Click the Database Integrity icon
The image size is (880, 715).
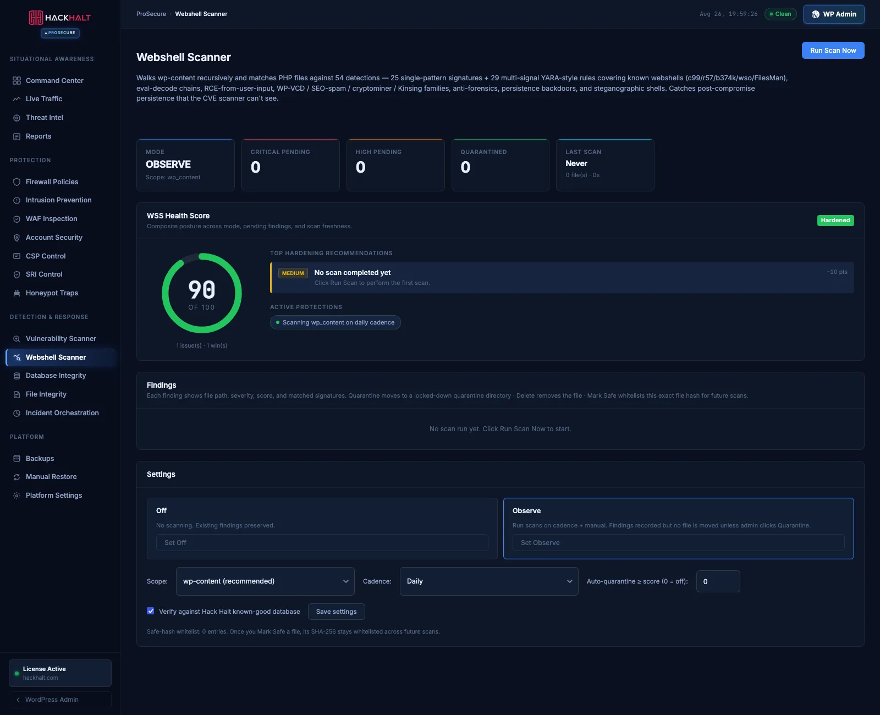click(x=16, y=376)
